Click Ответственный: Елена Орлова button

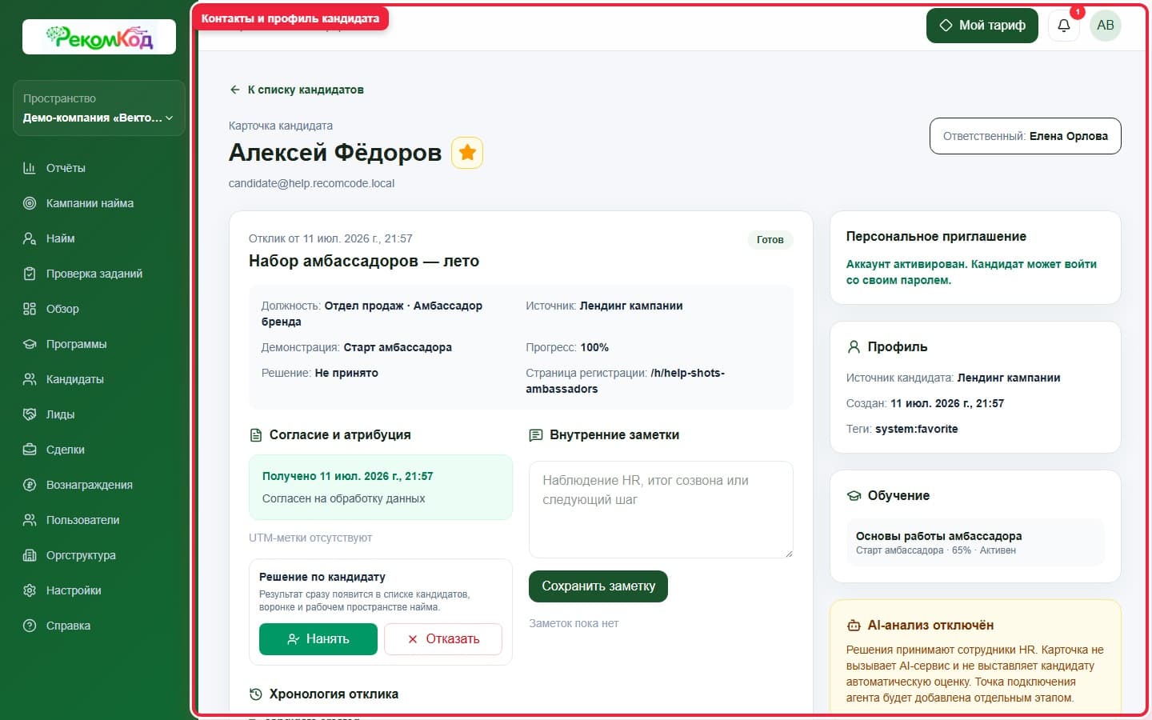(x=1025, y=136)
